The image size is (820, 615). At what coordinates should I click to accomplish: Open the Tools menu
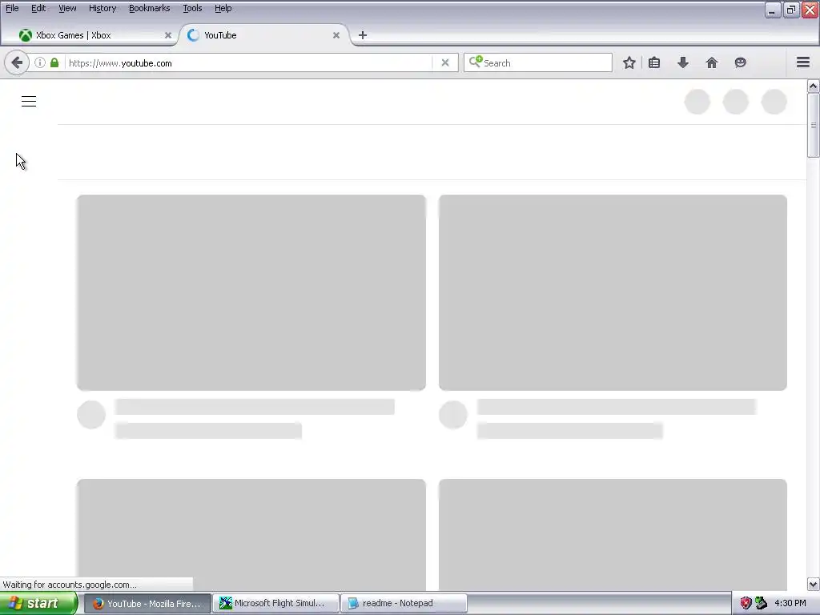pos(192,8)
